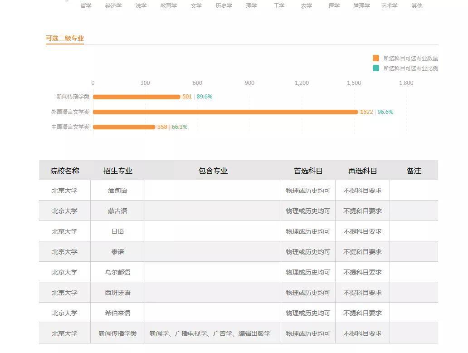Select the 西班牙语 major cell
This screenshot has width=468, height=353.
pyautogui.click(x=117, y=293)
